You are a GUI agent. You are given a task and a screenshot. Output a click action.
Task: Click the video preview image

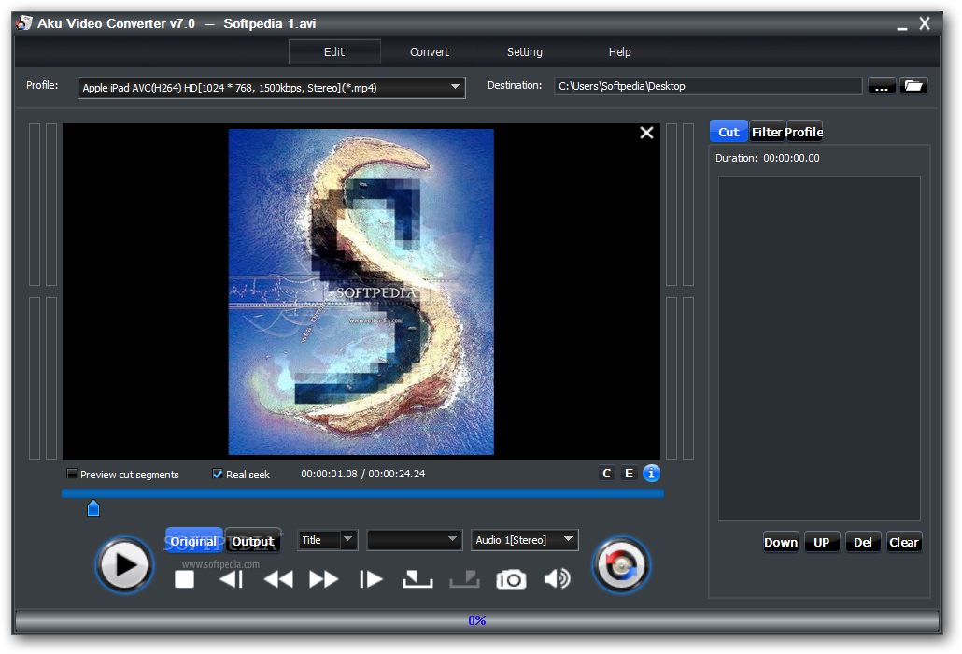pos(361,291)
